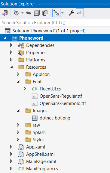Expand the FluentUI.cs file node
Viewport: 110px width, 173px height.
tap(25, 89)
